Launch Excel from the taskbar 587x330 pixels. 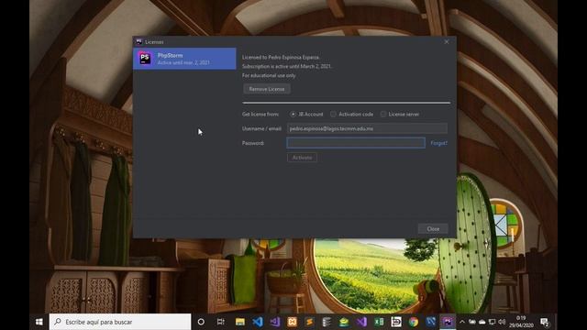tap(379, 322)
